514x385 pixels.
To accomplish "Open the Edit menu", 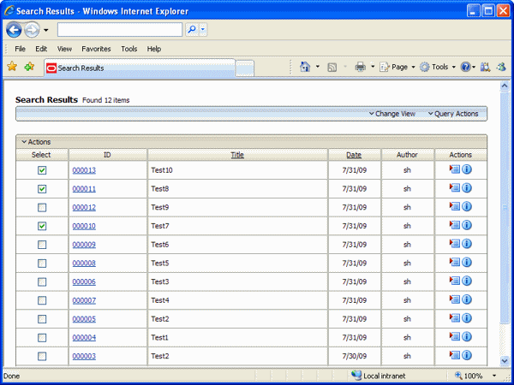I will tap(41, 49).
